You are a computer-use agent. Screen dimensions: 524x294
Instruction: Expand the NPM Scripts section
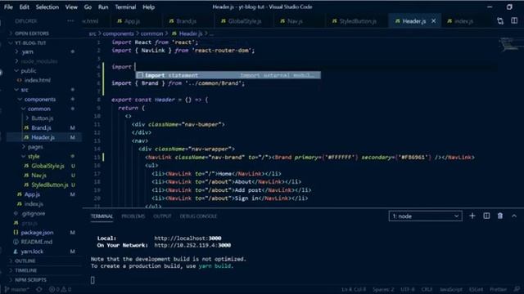pos(31,280)
